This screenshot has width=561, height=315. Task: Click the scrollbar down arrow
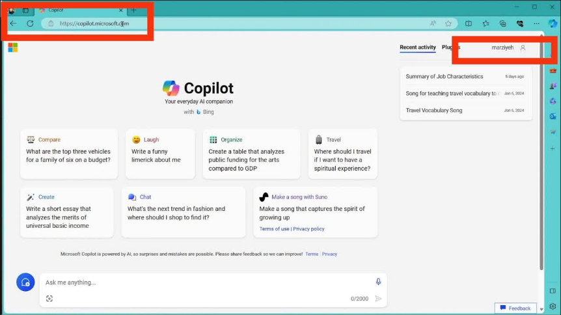coord(541,309)
